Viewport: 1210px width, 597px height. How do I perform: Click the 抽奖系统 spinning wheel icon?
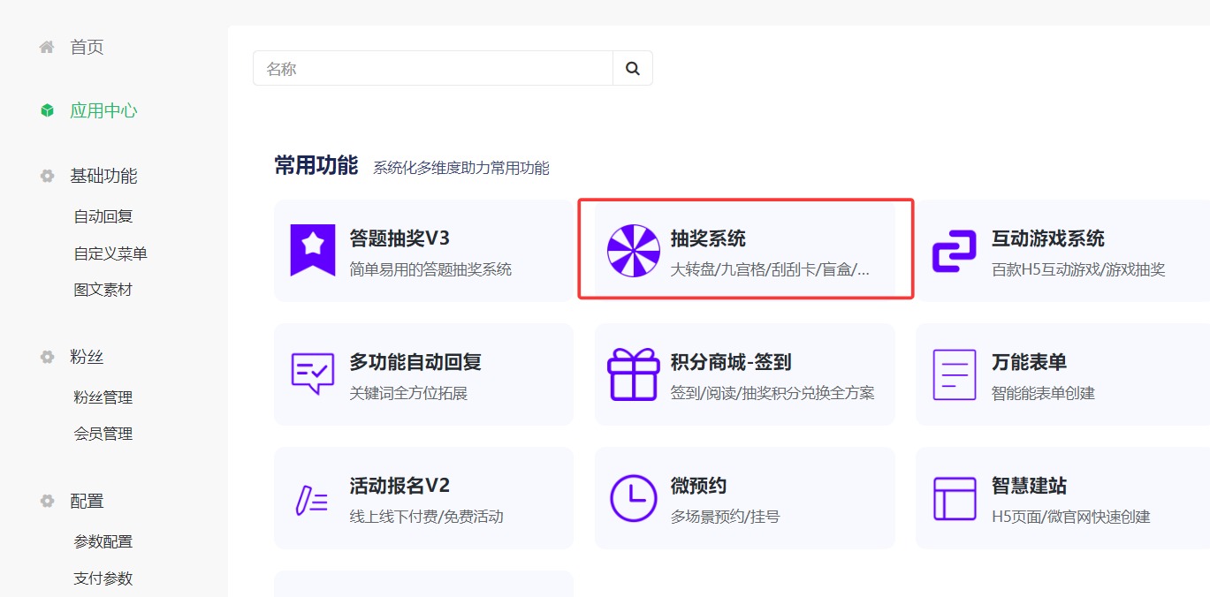(x=633, y=250)
